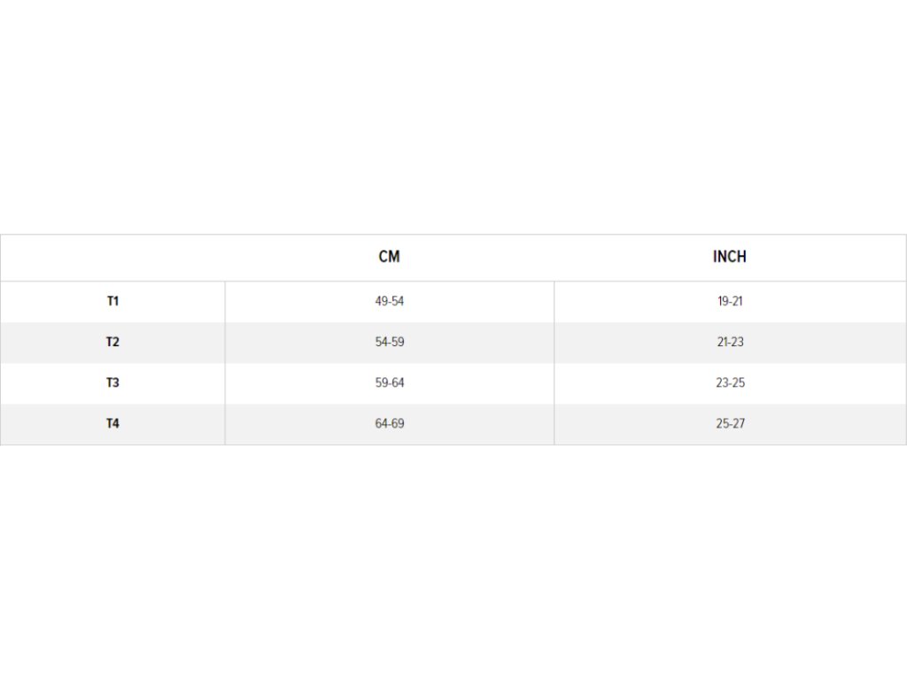
Task: Click the 64-69 cm cell
Action: (x=390, y=423)
